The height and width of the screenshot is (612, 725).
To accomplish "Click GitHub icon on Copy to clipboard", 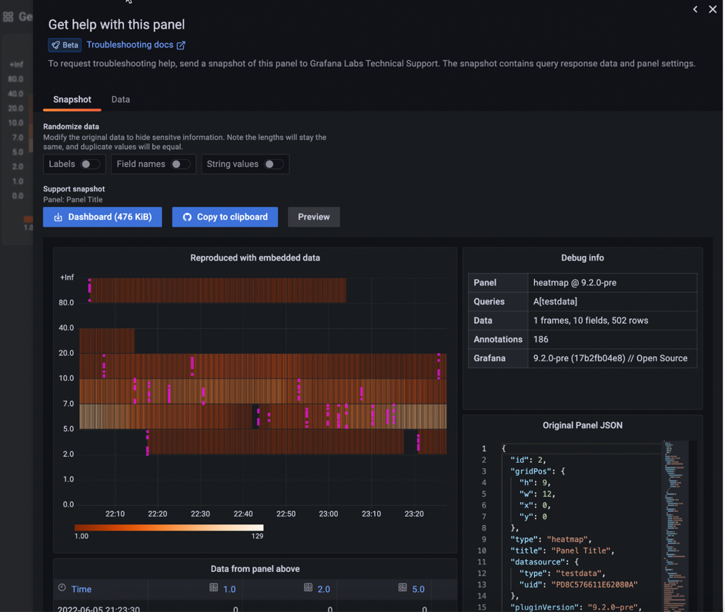I will tap(187, 218).
